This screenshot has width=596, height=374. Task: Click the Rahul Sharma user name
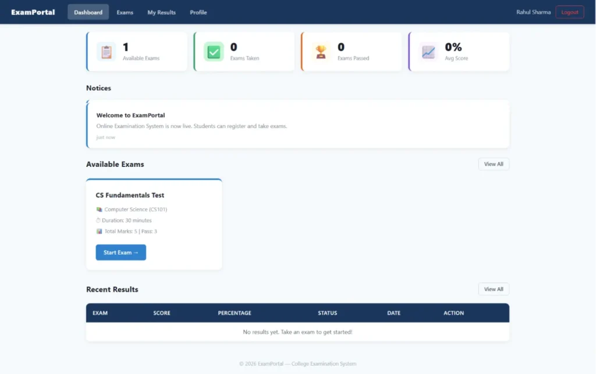coord(533,12)
